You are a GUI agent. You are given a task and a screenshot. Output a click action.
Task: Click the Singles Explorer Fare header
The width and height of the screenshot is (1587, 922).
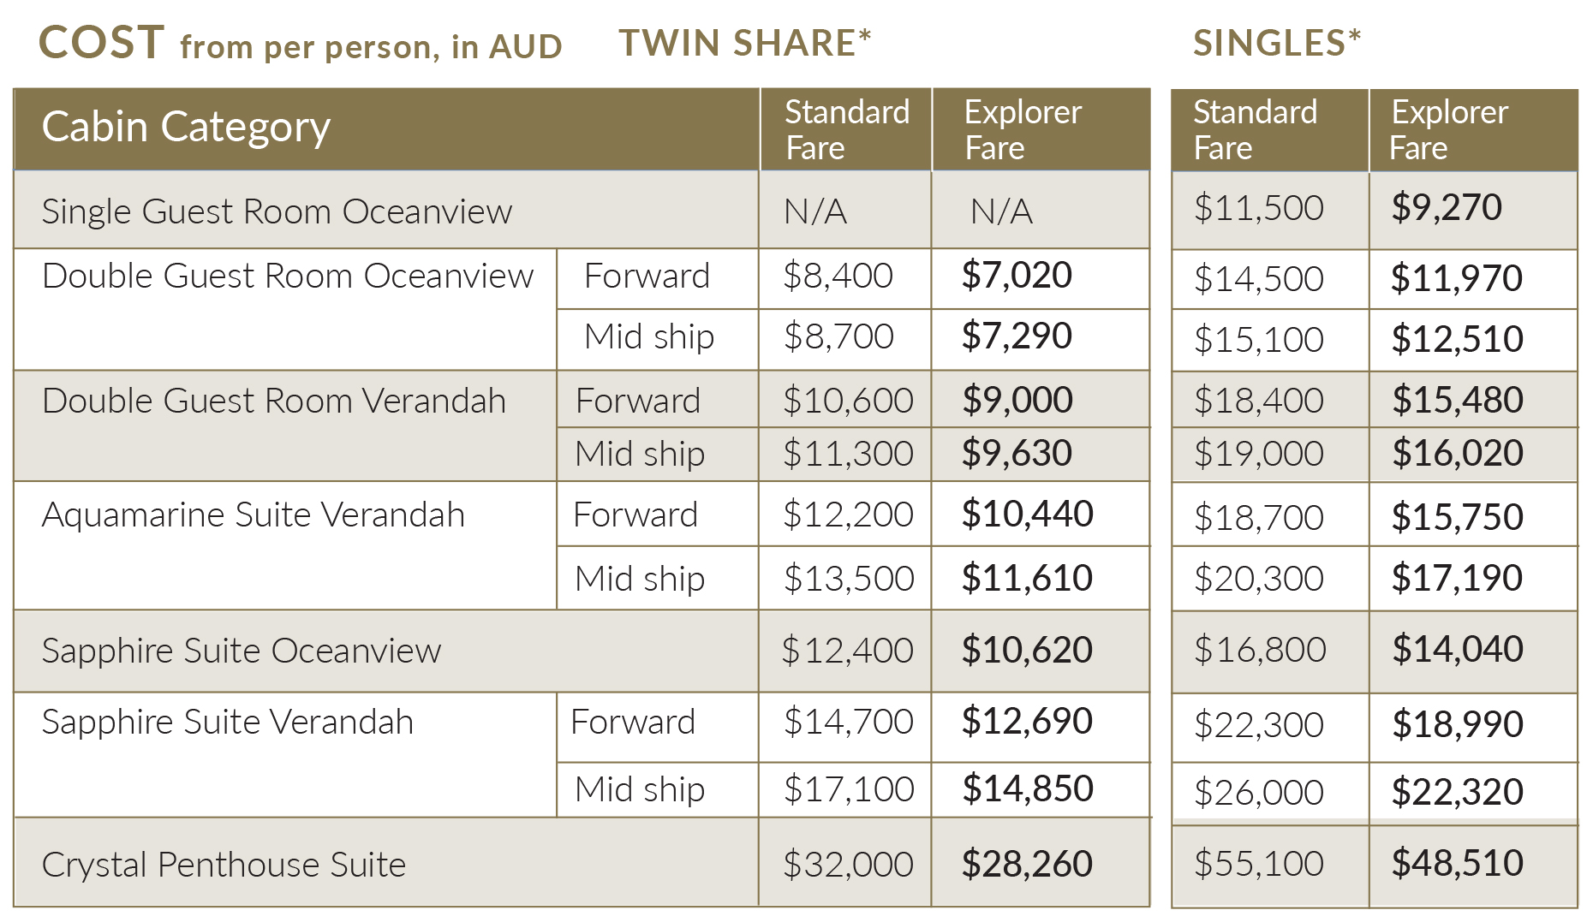click(x=1448, y=129)
